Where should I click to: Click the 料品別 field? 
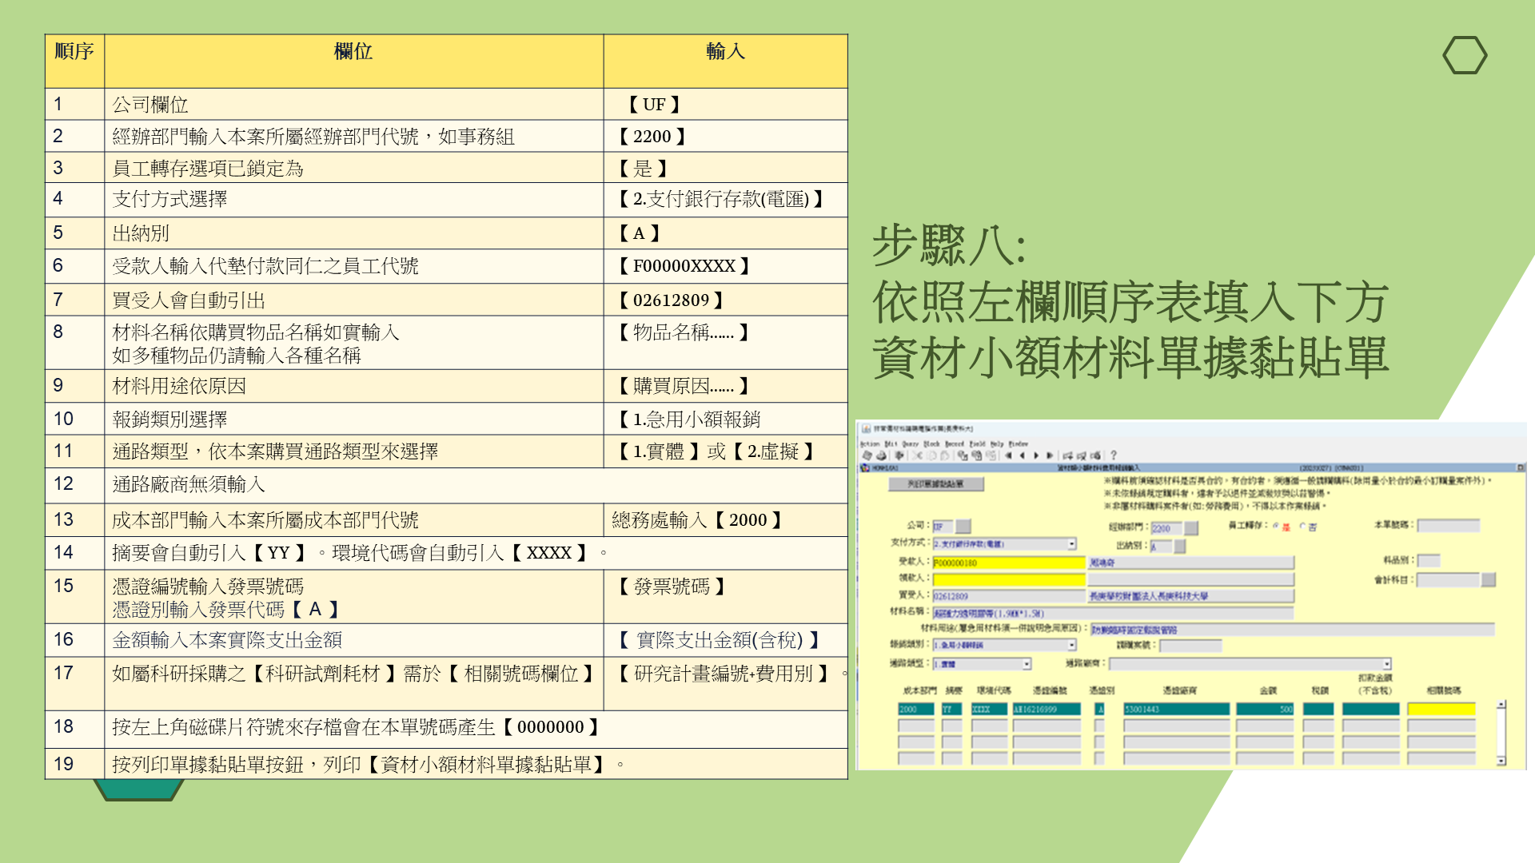point(1429,561)
